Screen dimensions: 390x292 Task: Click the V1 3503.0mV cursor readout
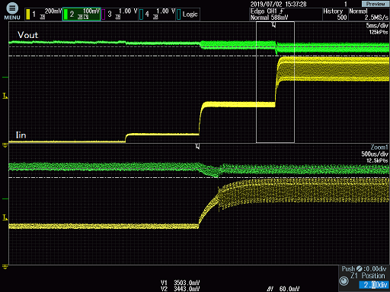tap(180, 282)
